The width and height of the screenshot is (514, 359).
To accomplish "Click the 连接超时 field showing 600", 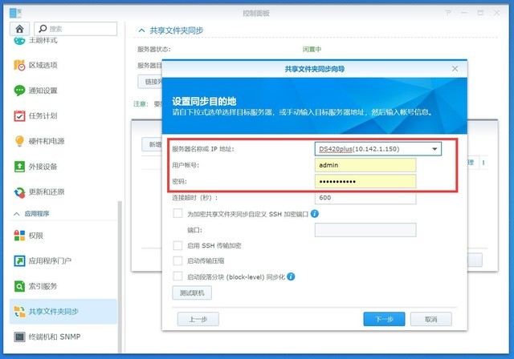I will click(365, 197).
